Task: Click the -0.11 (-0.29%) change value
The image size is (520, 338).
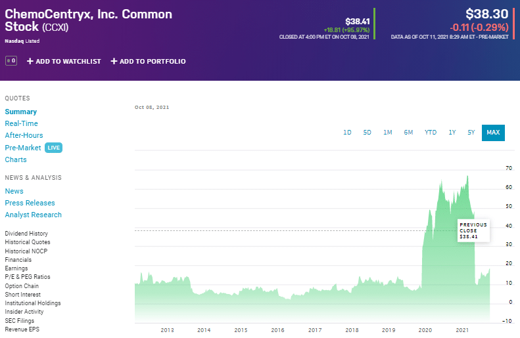Action: (x=479, y=28)
